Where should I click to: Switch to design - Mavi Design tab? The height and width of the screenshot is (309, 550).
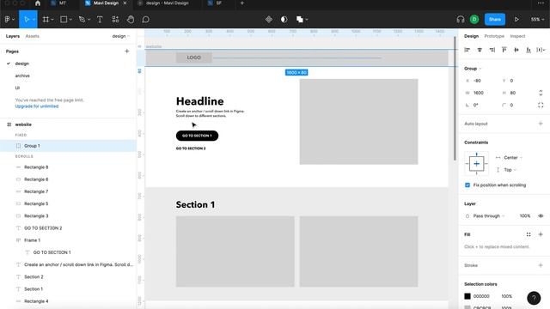[168, 3]
